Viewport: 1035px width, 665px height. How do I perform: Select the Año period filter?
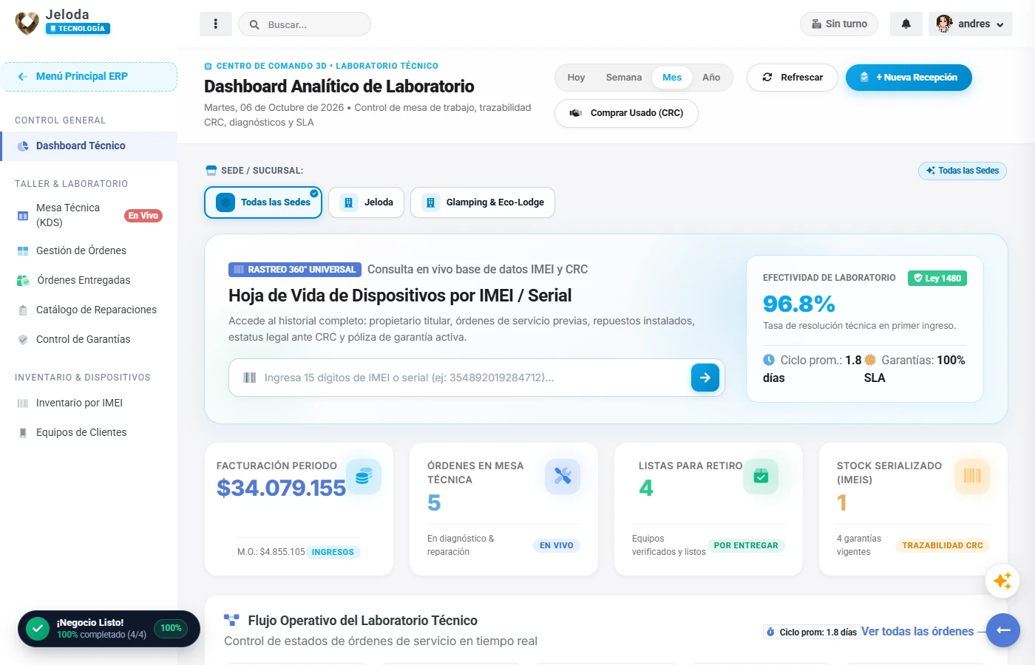coord(711,78)
